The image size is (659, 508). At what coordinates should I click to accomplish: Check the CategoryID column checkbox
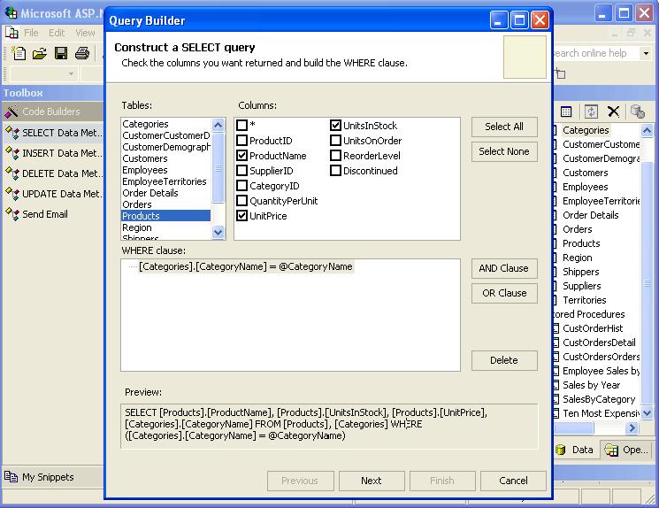(x=241, y=186)
